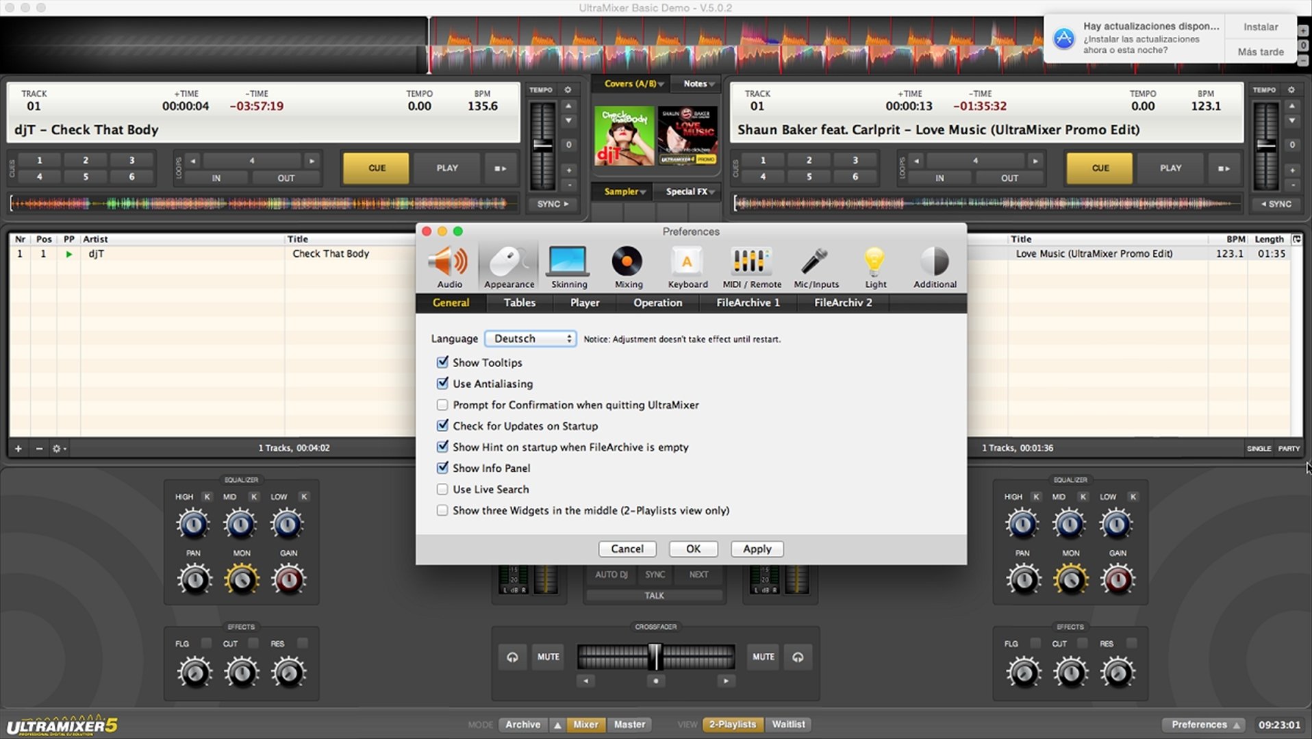Click the left deck GAIN knob

[x=288, y=580]
